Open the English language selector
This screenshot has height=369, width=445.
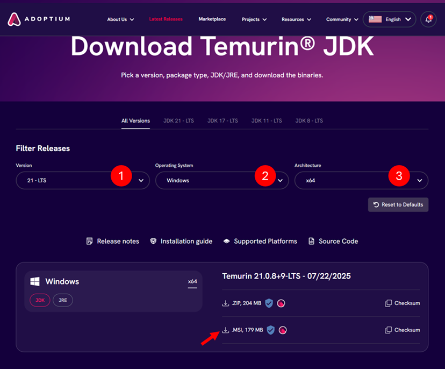coord(389,19)
